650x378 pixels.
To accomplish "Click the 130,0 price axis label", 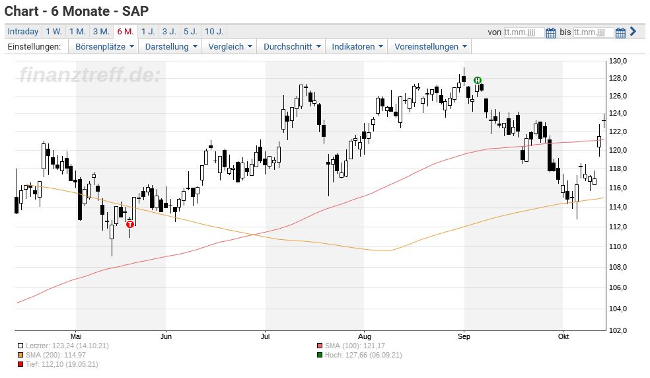I will point(618,61).
